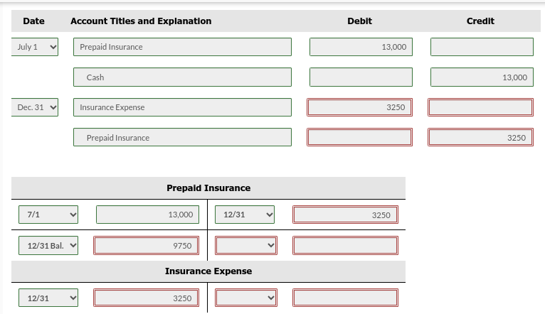Open the 12/31 dropdown in Insurance Expense
The image size is (545, 314).
[x=48, y=298]
